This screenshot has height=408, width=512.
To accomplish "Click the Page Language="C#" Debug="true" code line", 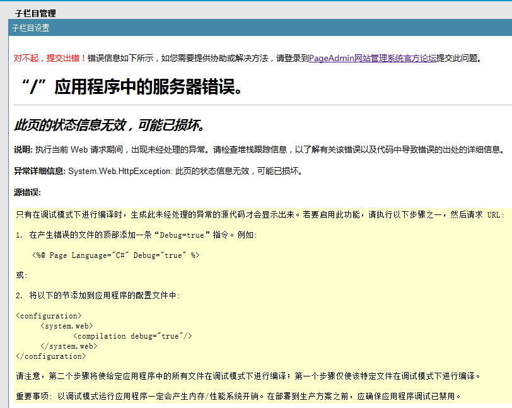I will tap(116, 255).
